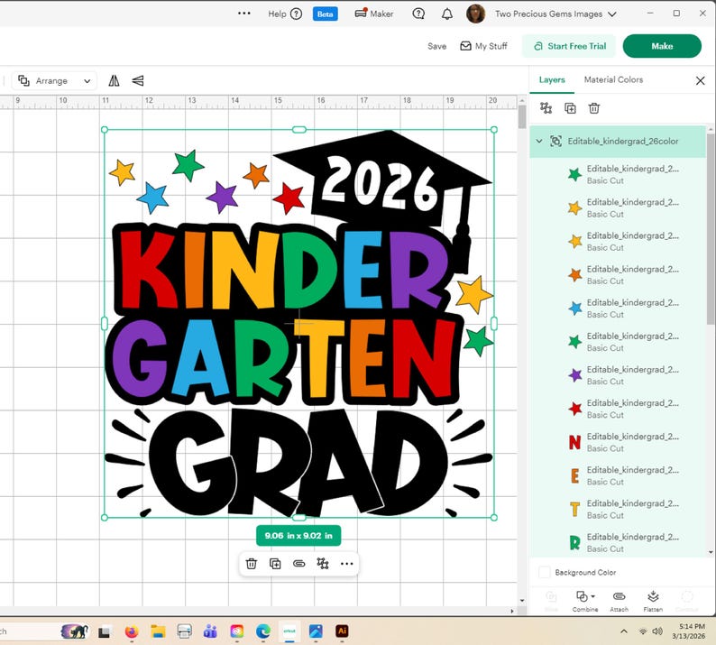Select the Editable_kindergrad_26color group row
Screen dimensions: 716x645
(x=618, y=141)
